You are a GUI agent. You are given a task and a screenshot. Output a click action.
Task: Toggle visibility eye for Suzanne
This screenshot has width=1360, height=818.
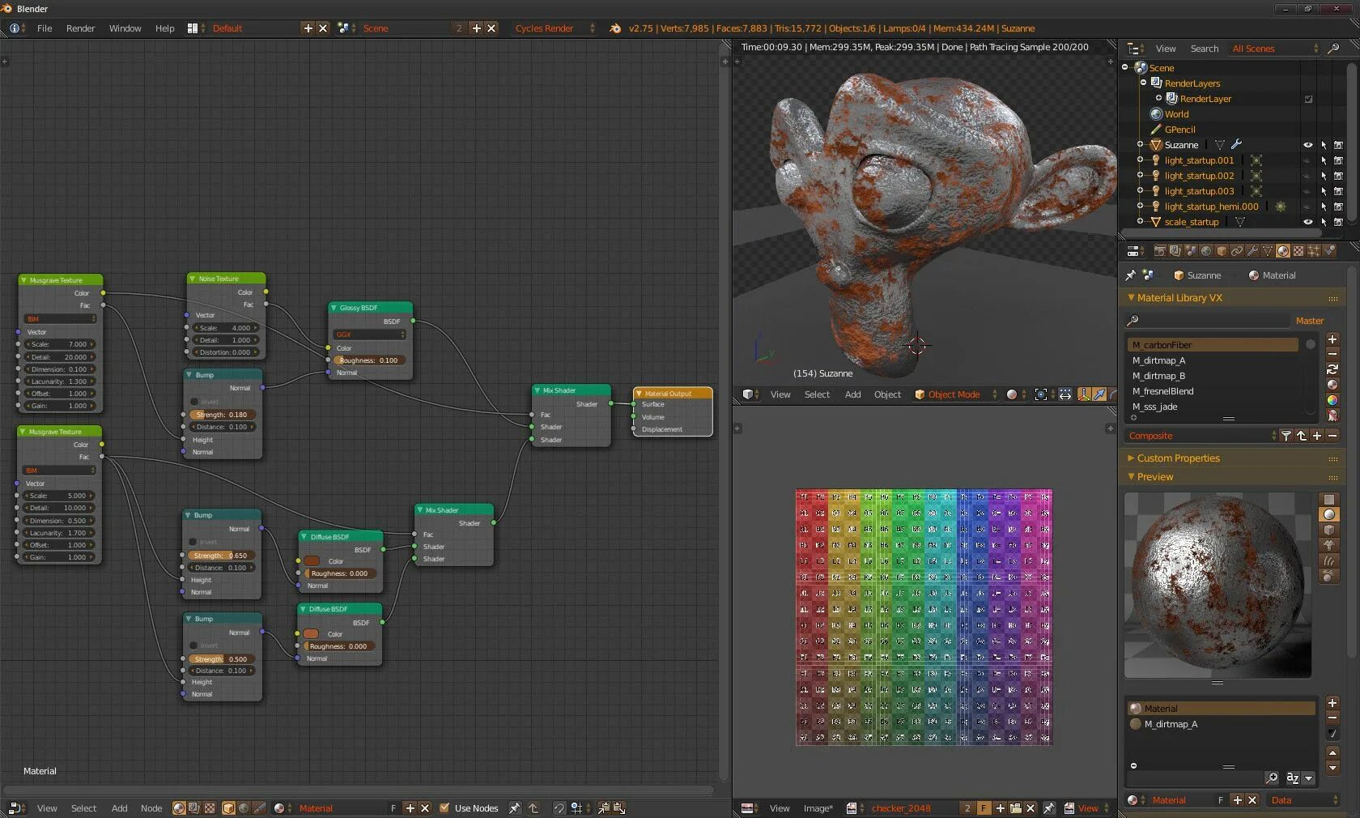[x=1307, y=145]
